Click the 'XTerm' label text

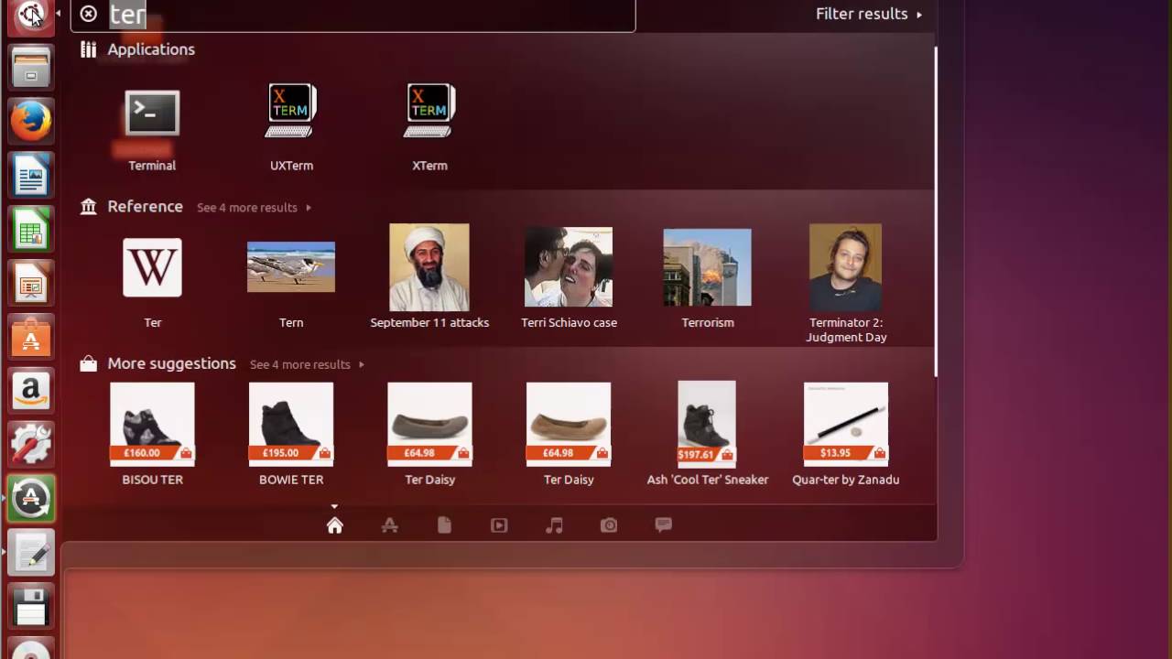(429, 166)
